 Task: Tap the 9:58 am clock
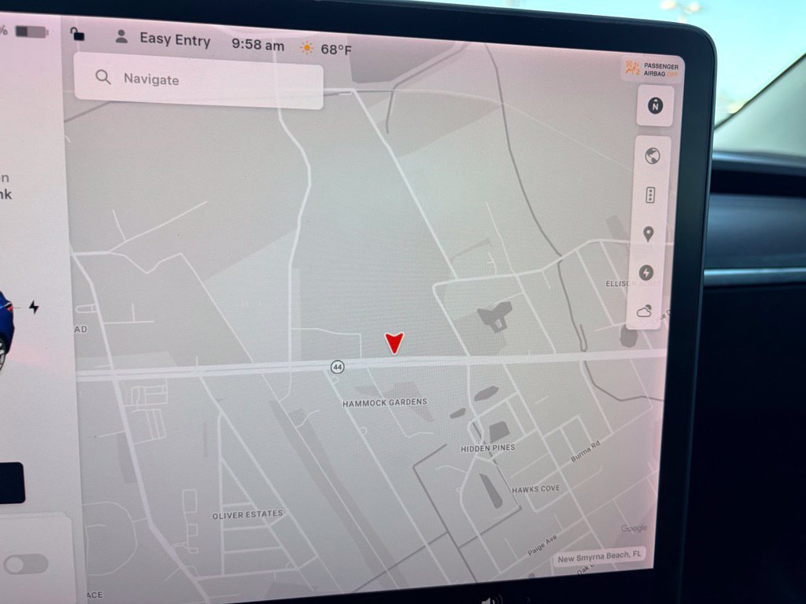click(257, 45)
